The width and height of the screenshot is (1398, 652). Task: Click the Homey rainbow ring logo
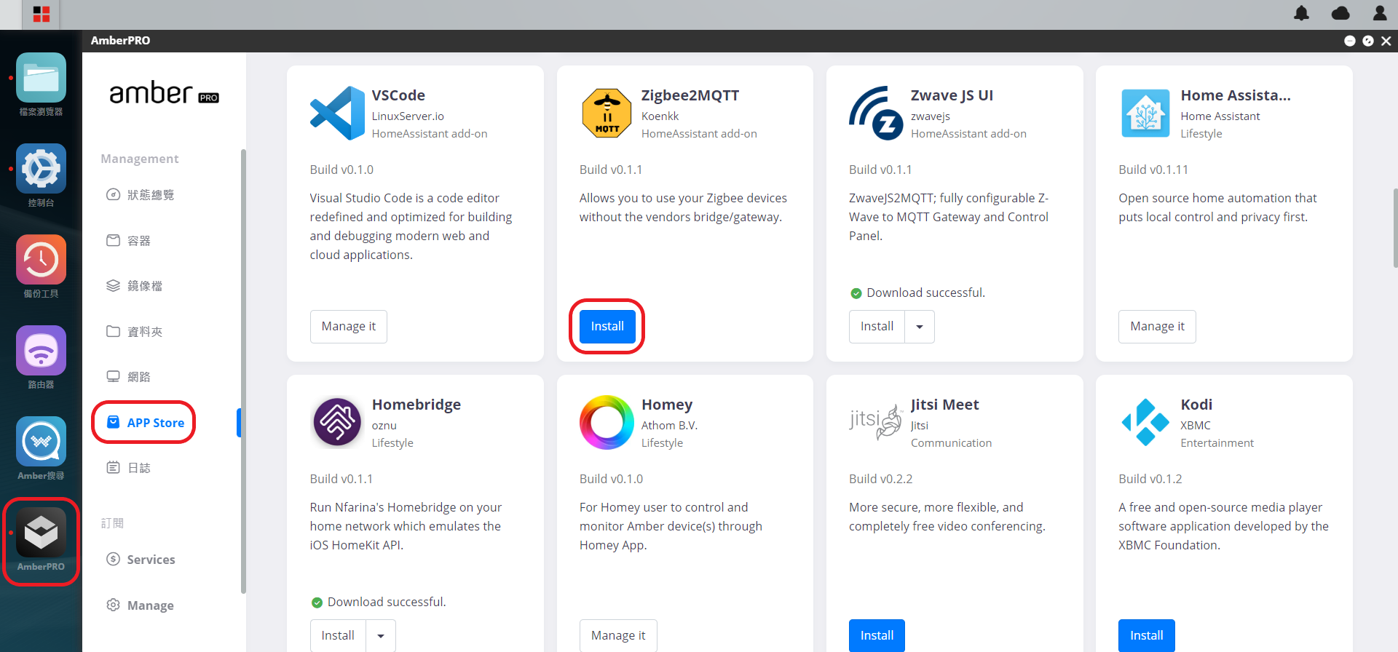pyautogui.click(x=607, y=422)
